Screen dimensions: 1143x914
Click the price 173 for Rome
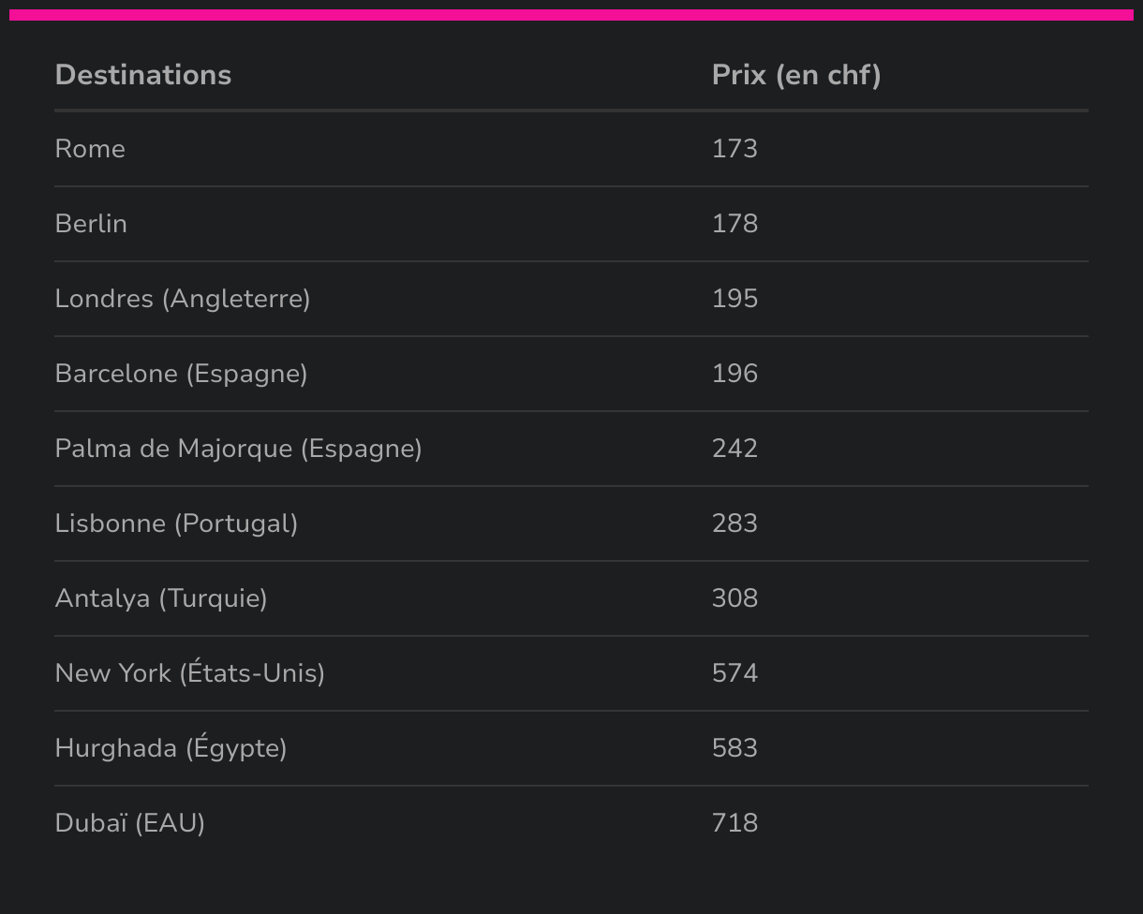tap(735, 149)
